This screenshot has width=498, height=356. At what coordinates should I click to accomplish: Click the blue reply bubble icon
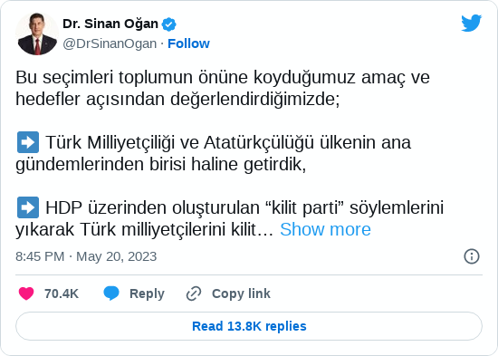click(111, 293)
